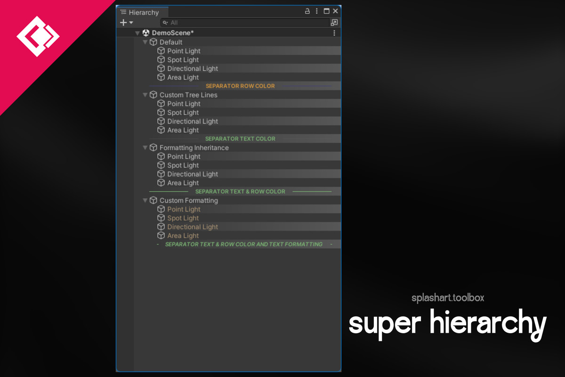Click cube icon of Area Light under Custom Tree Lines
The height and width of the screenshot is (377, 565).
coord(161,130)
